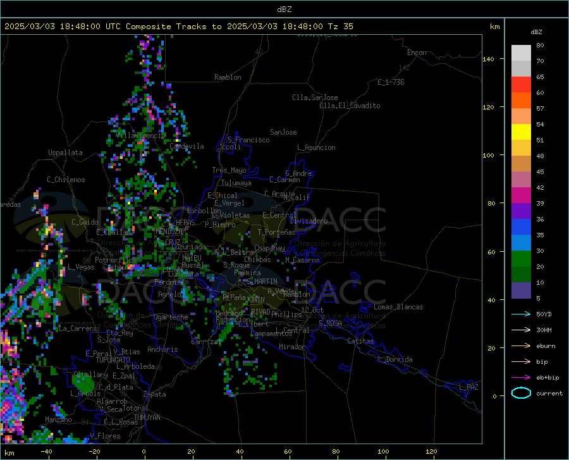The image size is (569, 460).
Task: Click the Anchoris map label
Action: [162, 349]
